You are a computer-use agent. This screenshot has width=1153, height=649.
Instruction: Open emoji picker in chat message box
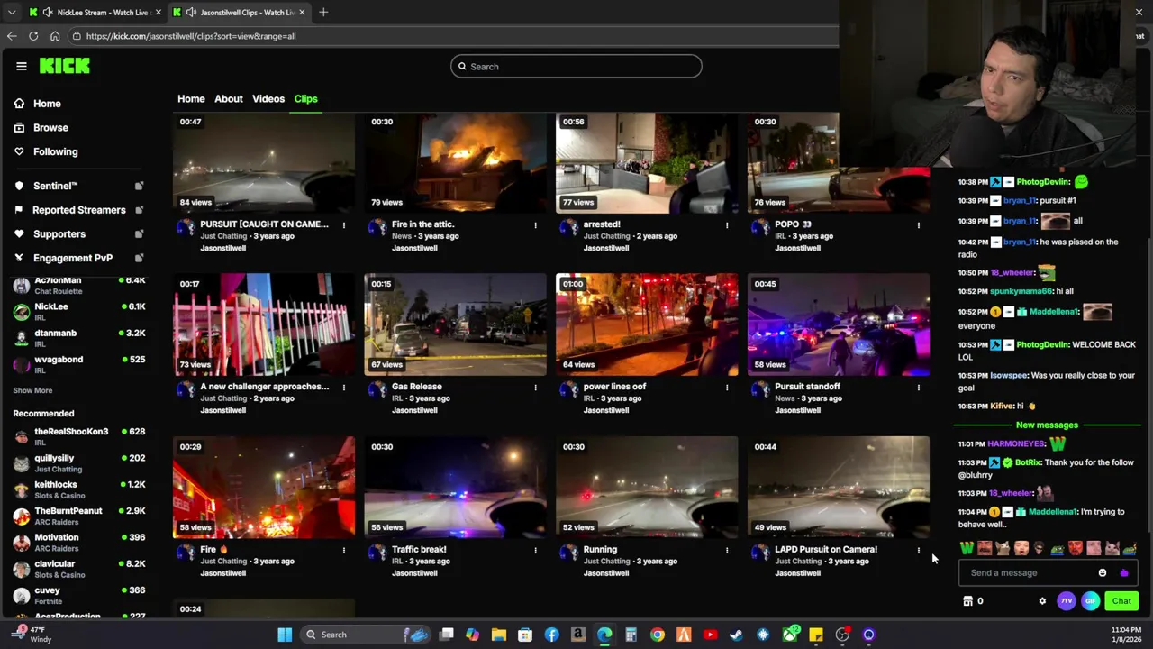(1103, 572)
